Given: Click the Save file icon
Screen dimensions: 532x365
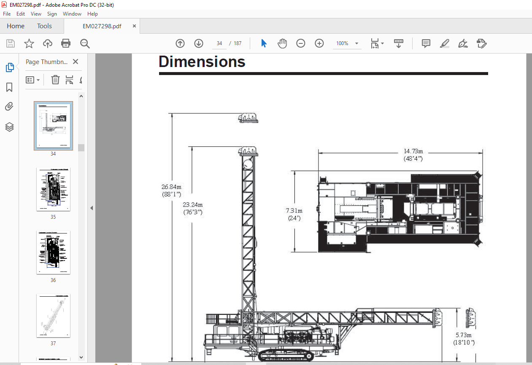Looking at the screenshot, I should (x=11, y=43).
